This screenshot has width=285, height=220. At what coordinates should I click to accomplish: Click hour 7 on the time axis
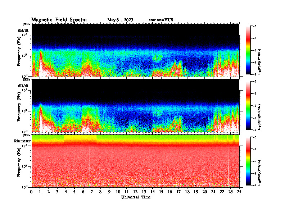92,192
